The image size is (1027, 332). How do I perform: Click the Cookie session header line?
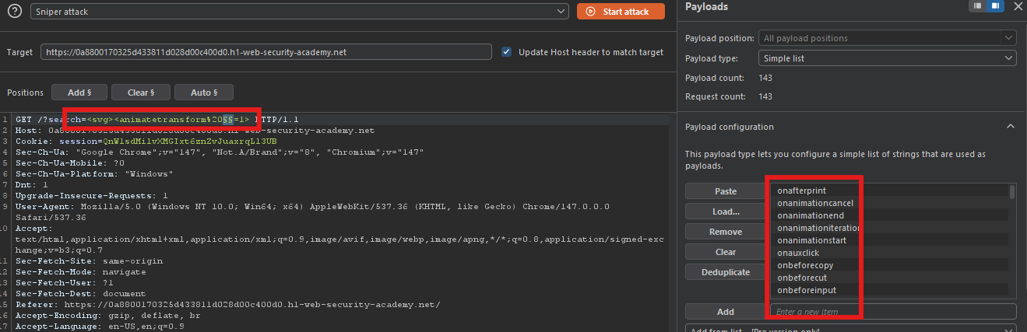(146, 141)
